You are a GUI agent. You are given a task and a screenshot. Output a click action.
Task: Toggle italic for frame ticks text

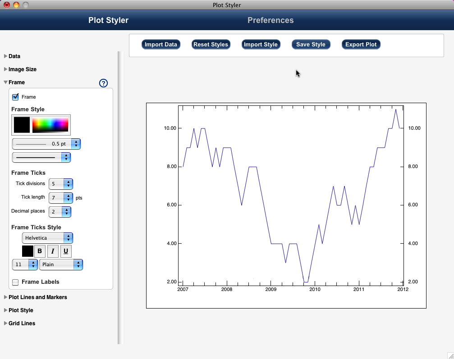pyautogui.click(x=52, y=251)
